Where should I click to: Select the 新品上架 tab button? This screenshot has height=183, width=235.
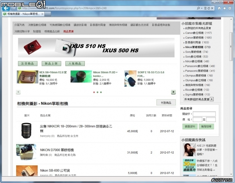[x=51, y=64]
